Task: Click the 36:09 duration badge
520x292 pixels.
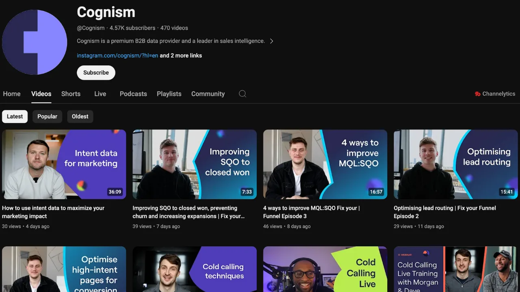Action: (115, 192)
